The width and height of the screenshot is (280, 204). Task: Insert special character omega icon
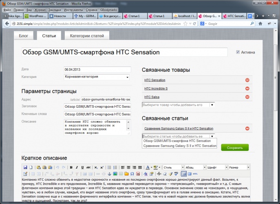coord(132,174)
